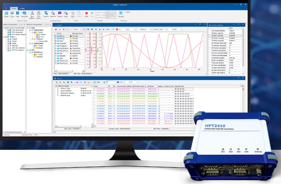Click the Test Setup ribbon icon
The width and height of the screenshot is (281, 184).
pyautogui.click(x=39, y=15)
